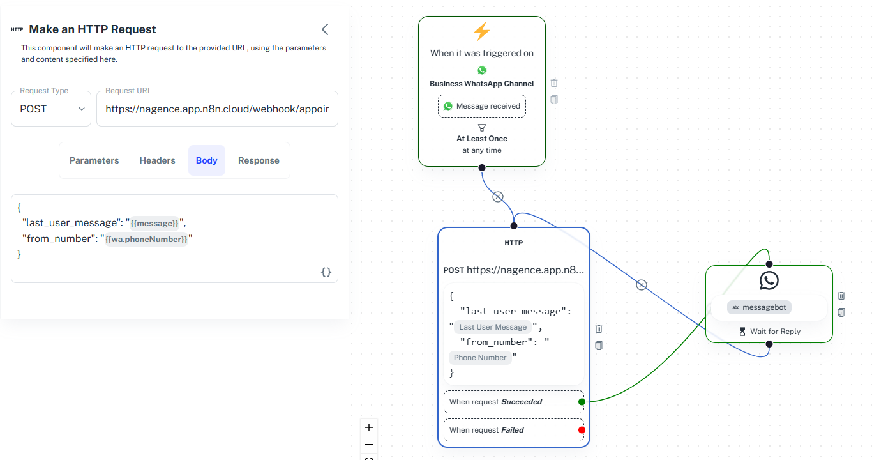Click the trigger node bottom output port
This screenshot has height=460, width=872.
click(482, 167)
